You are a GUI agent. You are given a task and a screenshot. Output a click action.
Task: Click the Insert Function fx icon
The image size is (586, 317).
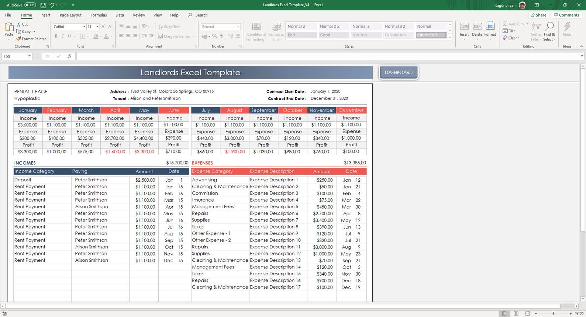pyautogui.click(x=69, y=56)
